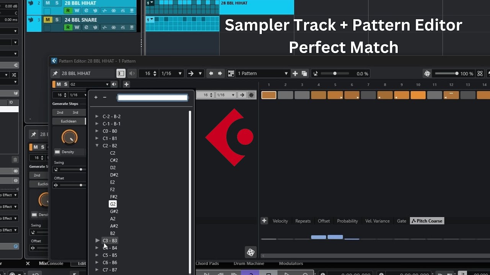490x275 pixels.
Task: Mute the G2 lane in Pattern Editor
Action: coord(59,84)
